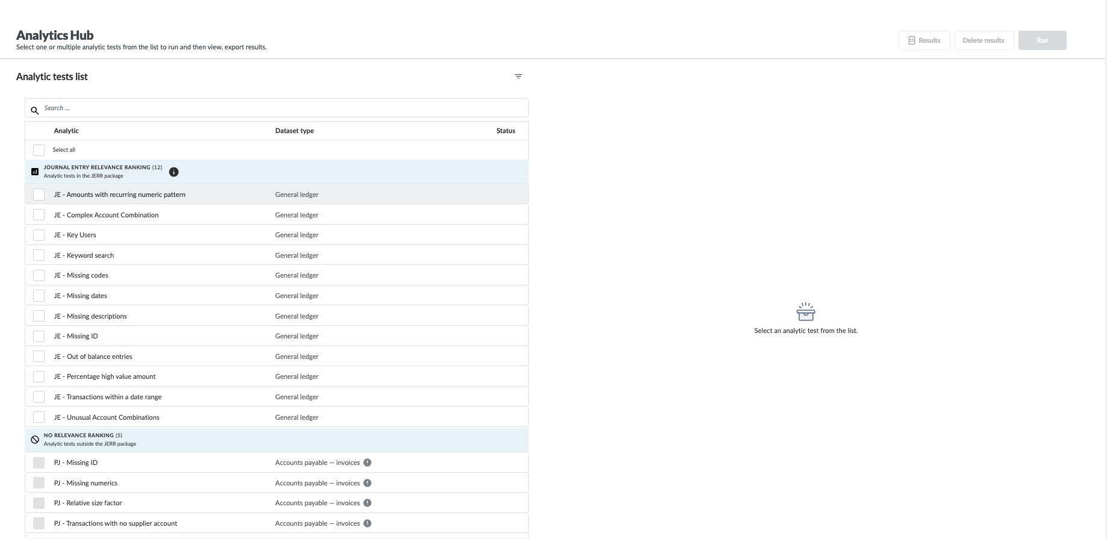Select JE - Unusual Account Combinations row
1107x539 pixels.
click(276, 417)
